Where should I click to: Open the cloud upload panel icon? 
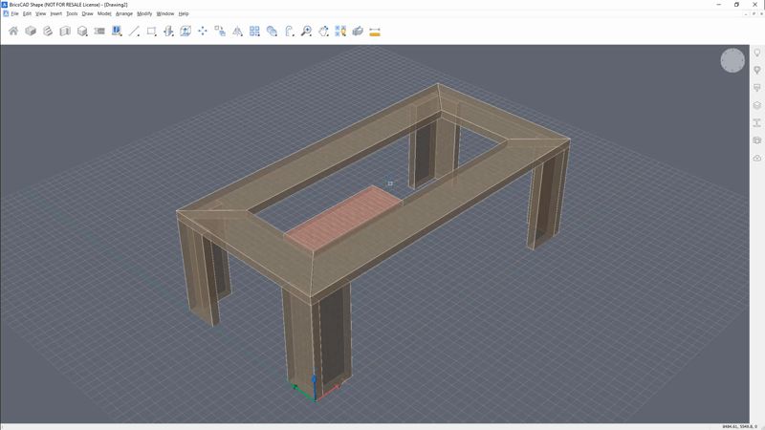[757, 158]
